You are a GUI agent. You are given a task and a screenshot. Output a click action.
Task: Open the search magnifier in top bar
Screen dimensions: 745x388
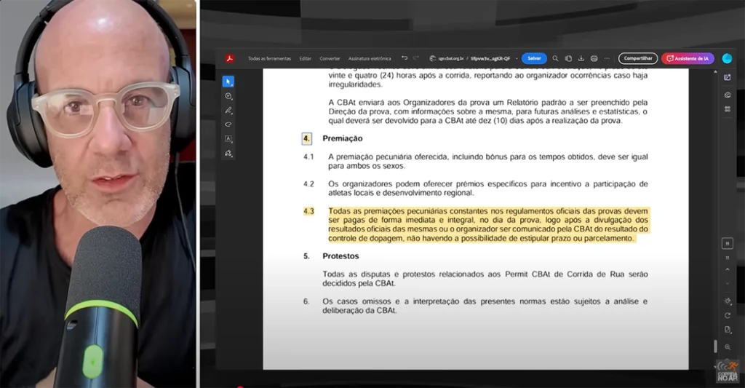[x=555, y=58]
